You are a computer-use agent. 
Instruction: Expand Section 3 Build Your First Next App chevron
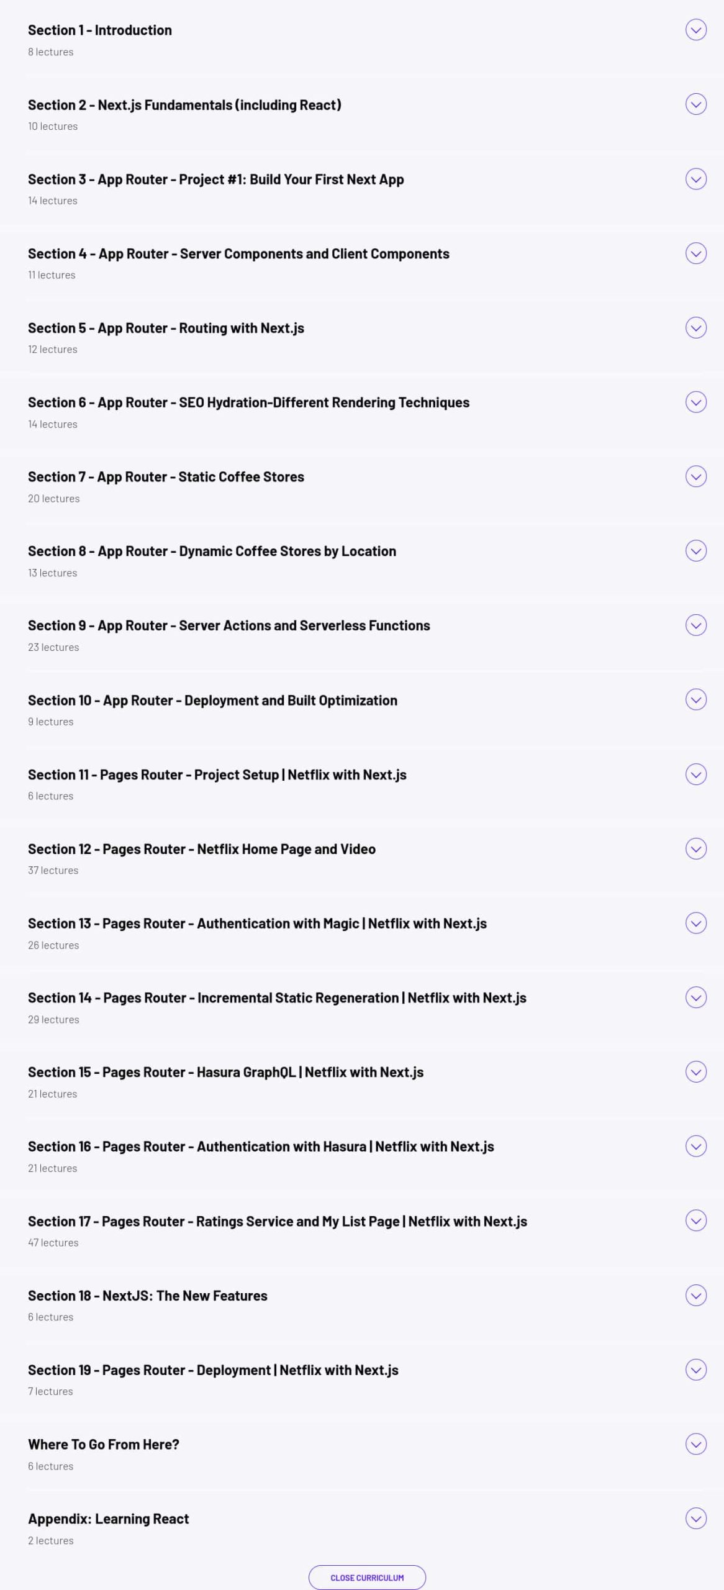tap(695, 179)
